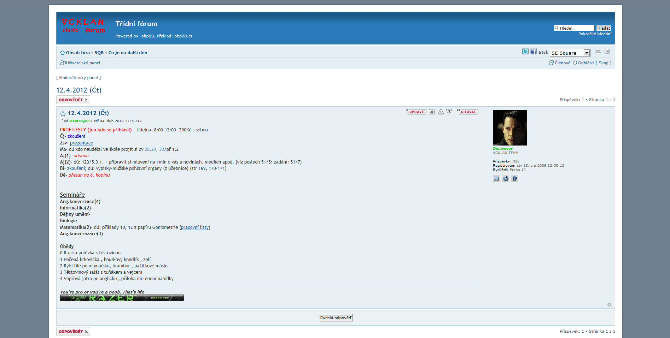Click the star icon beside post title

tap(63, 114)
